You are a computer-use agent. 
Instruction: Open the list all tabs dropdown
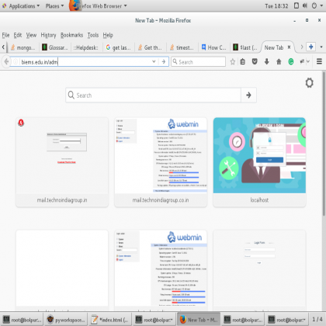coord(321,47)
